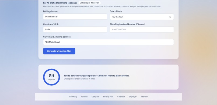217x105 pixels.
Task: Click the 'Date of birth' label
Action: [x=116, y=11]
